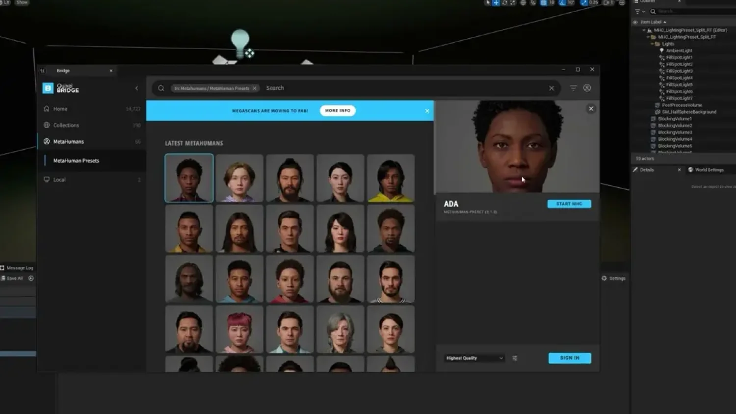Open the Local assets section
Screen dimensions: 736x414
[x=92, y=180]
